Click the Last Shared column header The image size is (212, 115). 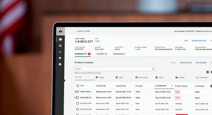coord(200,86)
